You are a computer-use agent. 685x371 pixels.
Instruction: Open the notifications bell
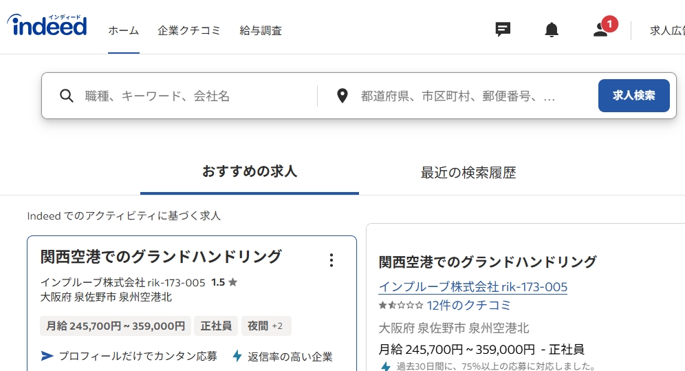pyautogui.click(x=552, y=30)
